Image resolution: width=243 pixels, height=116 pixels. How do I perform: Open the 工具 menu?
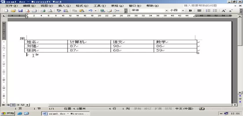100,6
